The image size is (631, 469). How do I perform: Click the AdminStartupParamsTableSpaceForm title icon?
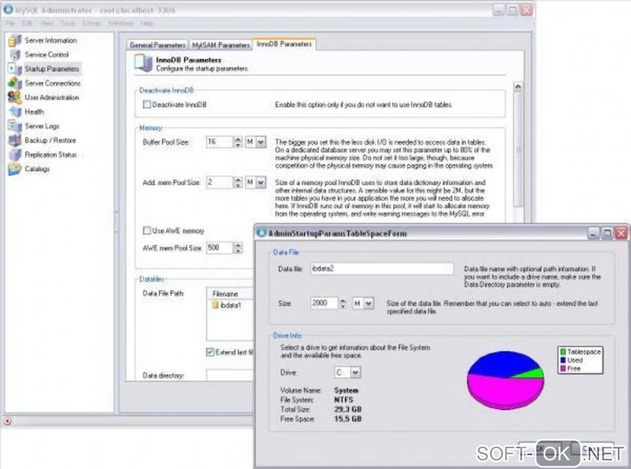click(262, 233)
